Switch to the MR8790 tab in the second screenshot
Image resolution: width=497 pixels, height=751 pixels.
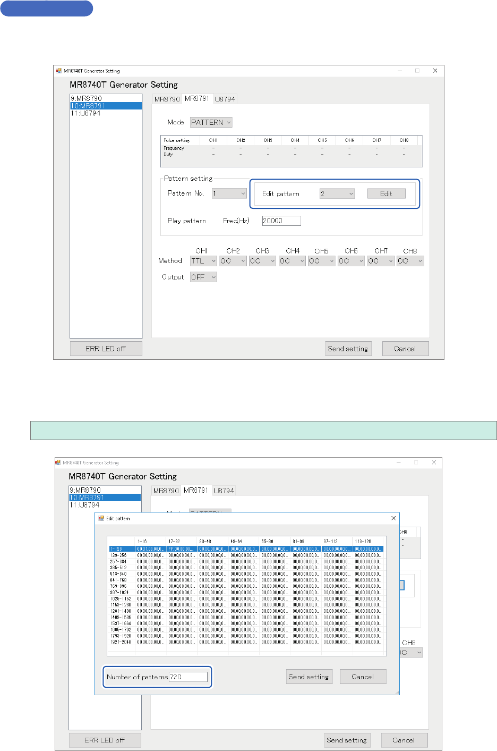click(166, 491)
